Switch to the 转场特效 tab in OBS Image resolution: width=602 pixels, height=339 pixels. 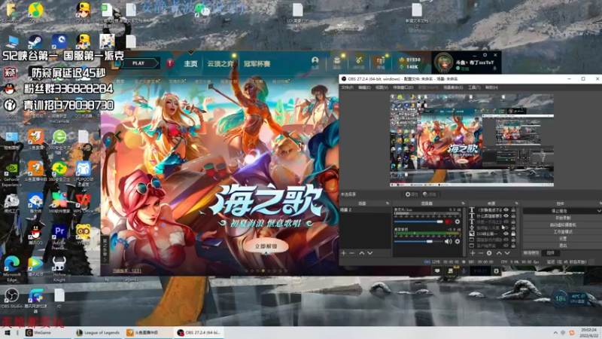click(531, 253)
